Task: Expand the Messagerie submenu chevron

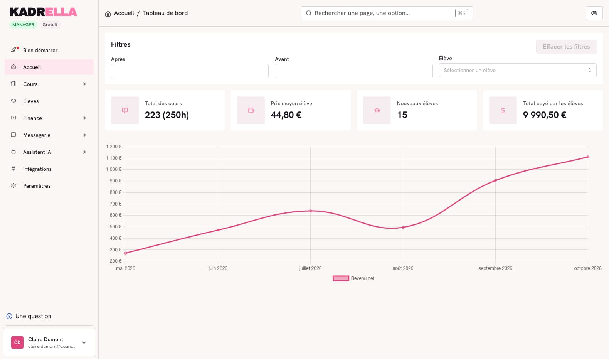Action: pos(84,135)
